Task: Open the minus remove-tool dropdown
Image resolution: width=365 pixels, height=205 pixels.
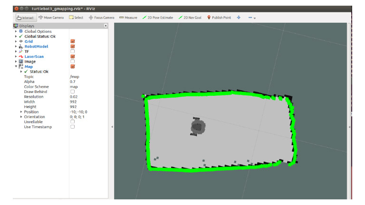Action: [x=252, y=18]
